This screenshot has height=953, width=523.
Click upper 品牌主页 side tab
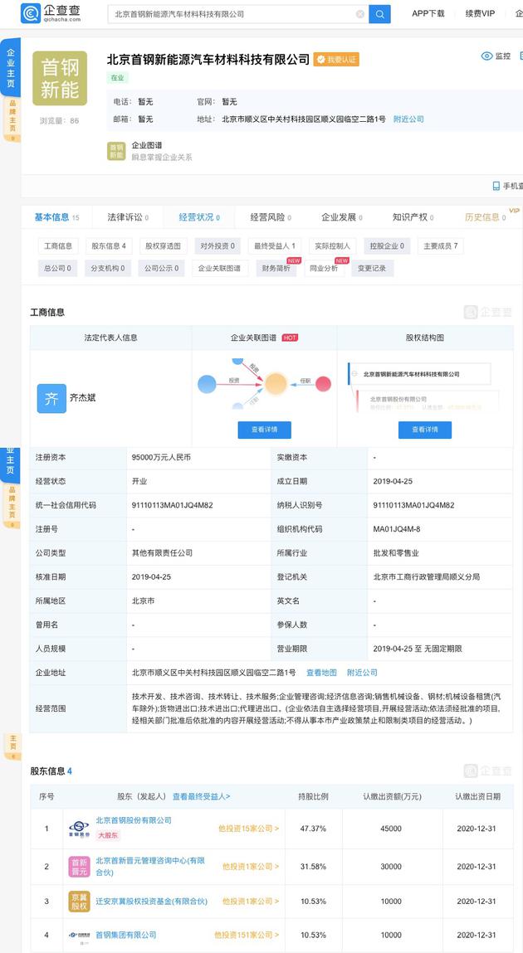pos(12,119)
